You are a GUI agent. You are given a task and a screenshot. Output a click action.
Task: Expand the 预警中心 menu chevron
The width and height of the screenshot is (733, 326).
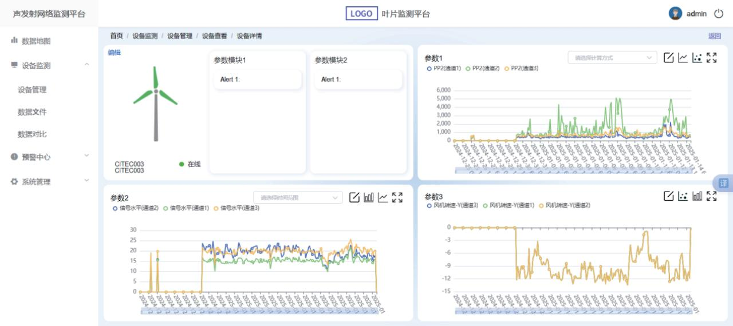(x=87, y=155)
